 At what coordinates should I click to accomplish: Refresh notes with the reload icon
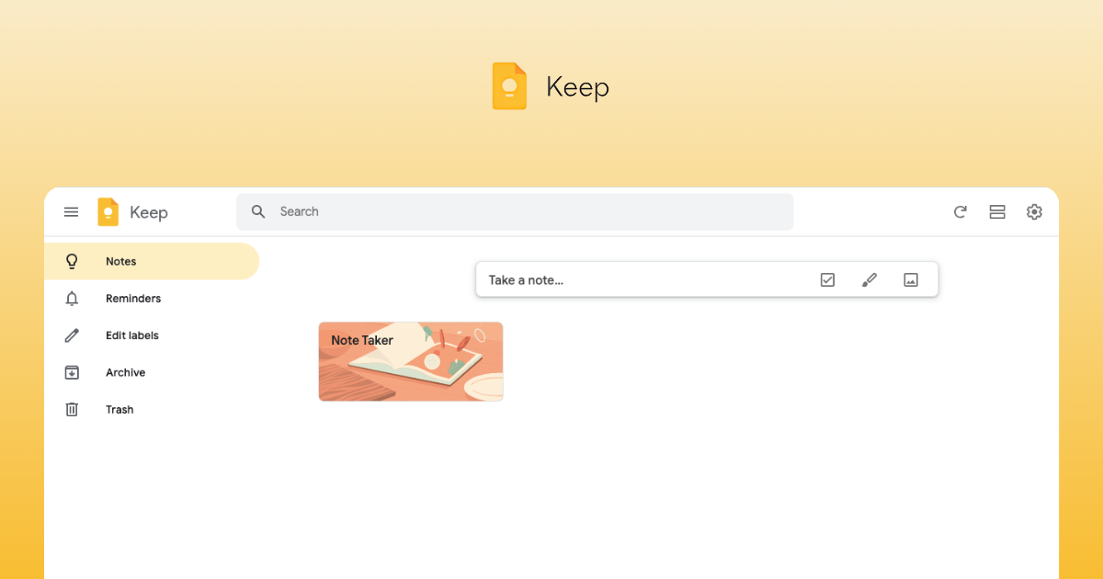960,212
